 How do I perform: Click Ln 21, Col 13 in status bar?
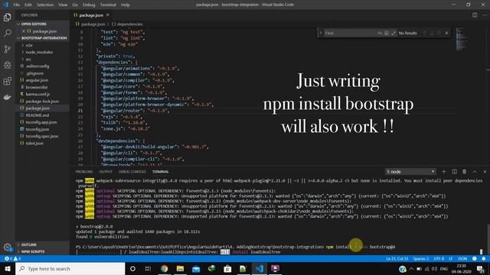397,259
